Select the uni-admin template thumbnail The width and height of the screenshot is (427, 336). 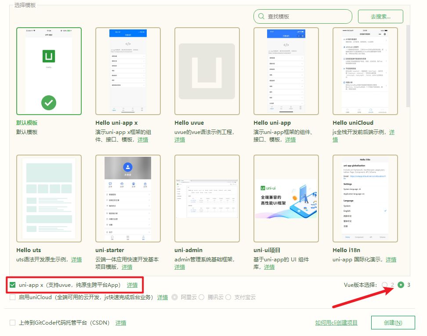[207, 199]
